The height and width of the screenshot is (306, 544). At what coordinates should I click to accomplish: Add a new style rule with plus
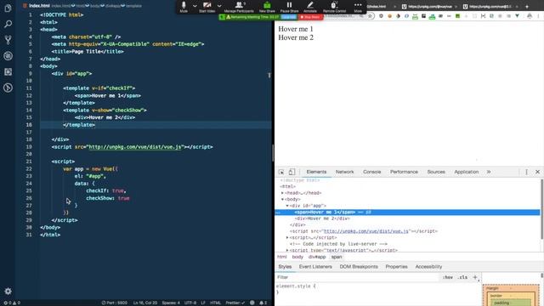475,277
